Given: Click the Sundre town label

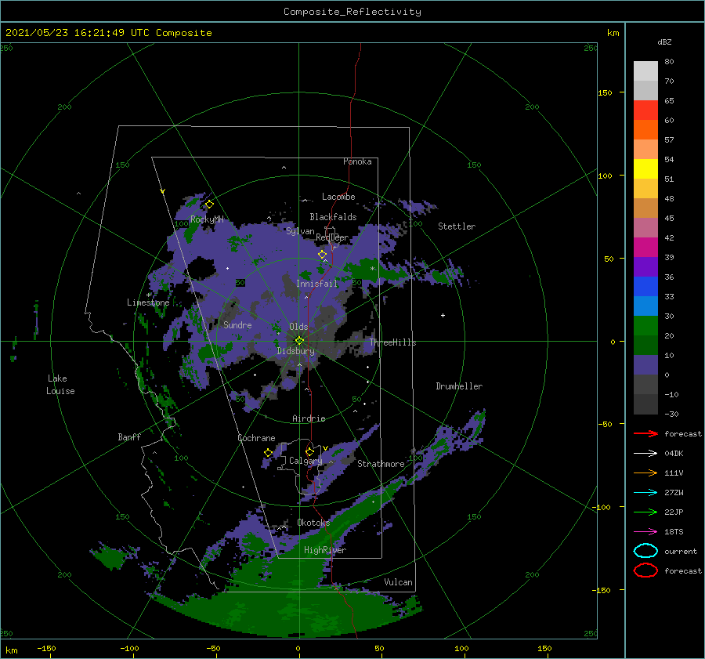Looking at the screenshot, I should [237, 324].
